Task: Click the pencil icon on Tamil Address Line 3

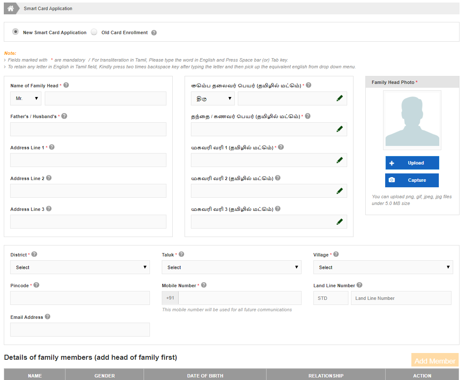Action: pos(340,221)
